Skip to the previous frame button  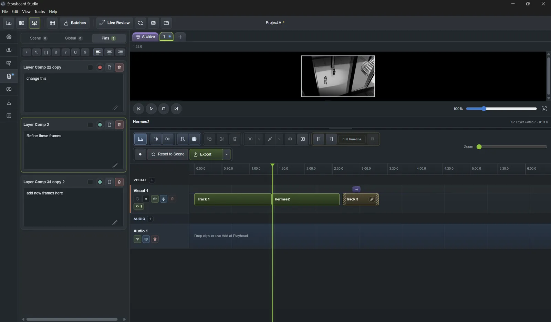[x=138, y=109]
